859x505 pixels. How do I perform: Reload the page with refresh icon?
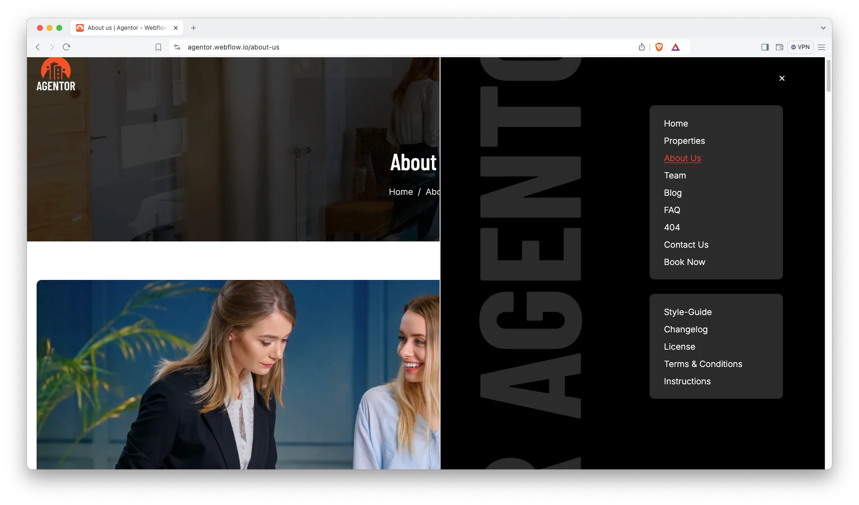coord(66,47)
